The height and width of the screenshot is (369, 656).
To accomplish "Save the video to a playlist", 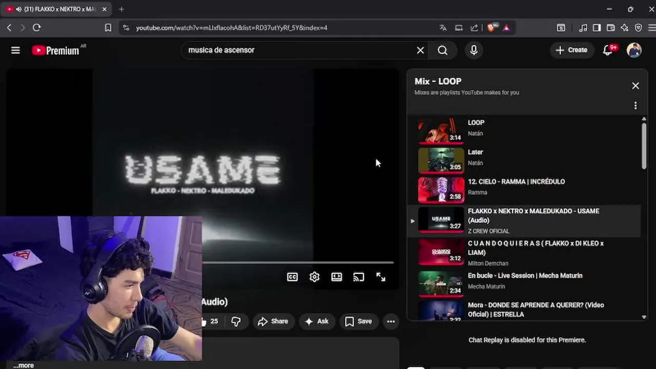I will click(x=359, y=321).
